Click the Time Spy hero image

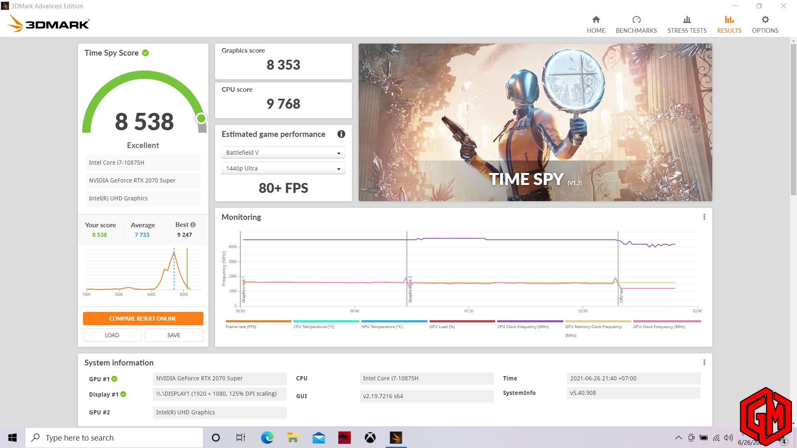tap(535, 122)
